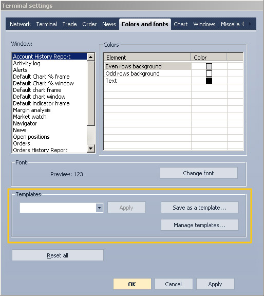
Task: Click the Window list scroll down arrow
Action: click(91, 149)
